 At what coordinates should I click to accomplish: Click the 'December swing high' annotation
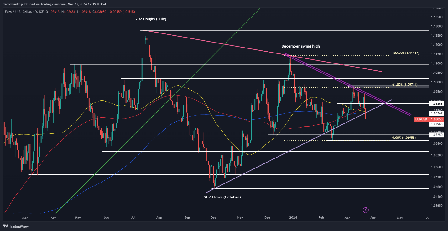point(300,46)
